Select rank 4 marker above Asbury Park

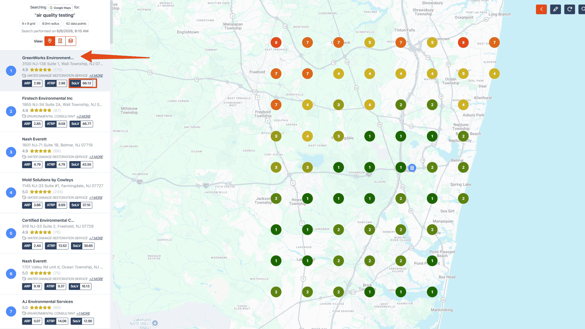[463, 105]
